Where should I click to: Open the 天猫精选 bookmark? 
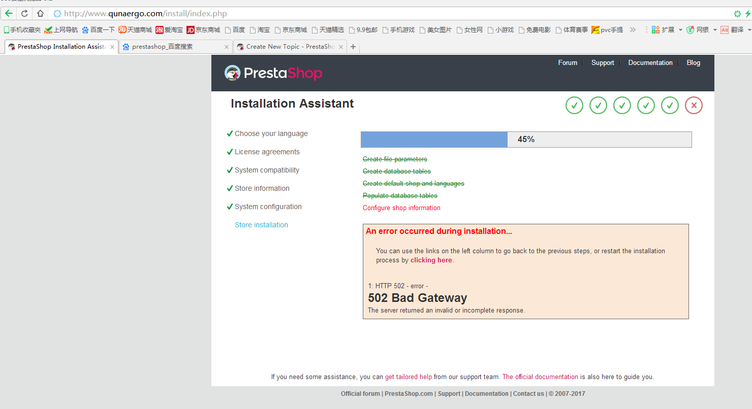[328, 30]
